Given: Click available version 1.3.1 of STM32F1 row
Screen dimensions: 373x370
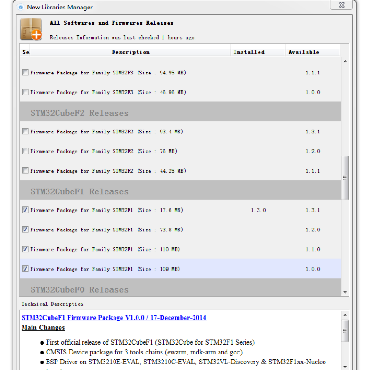Looking at the screenshot, I should point(313,210).
